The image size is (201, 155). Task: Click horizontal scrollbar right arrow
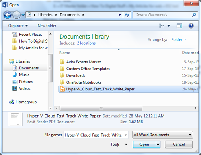point(196,108)
